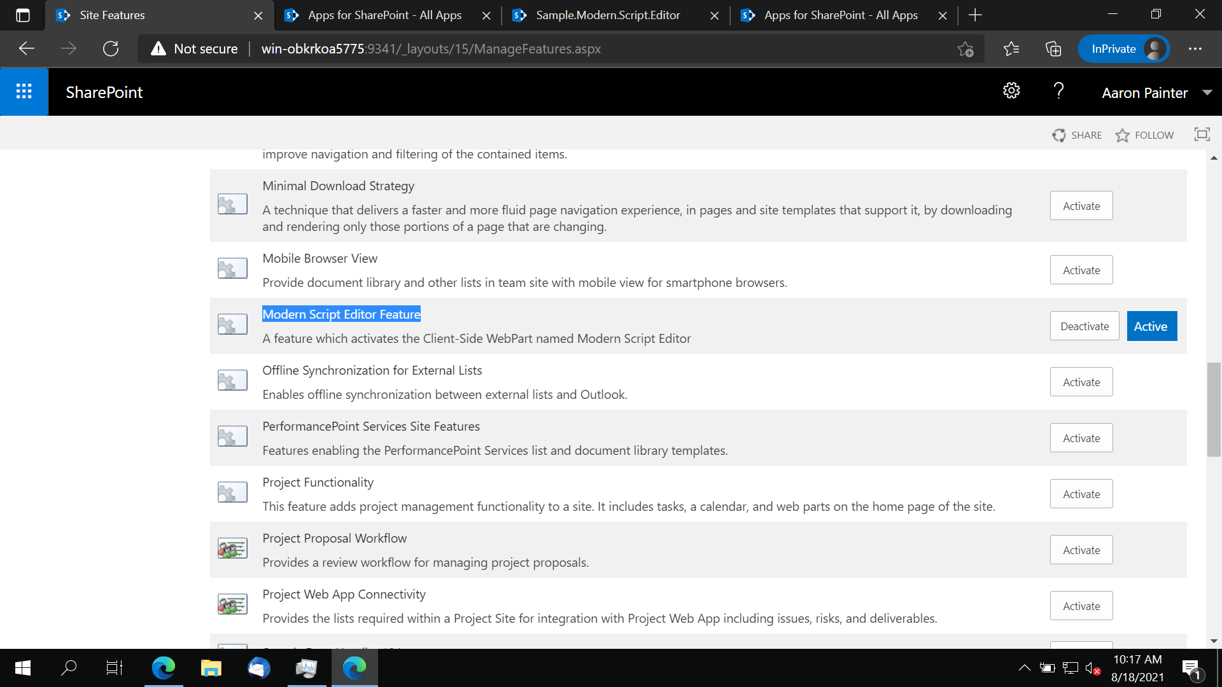
Task: Deactivate the Modern Script Editor Feature
Action: (1084, 326)
